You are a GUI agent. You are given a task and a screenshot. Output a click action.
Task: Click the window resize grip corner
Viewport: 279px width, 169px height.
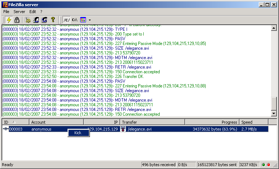coord(275,165)
